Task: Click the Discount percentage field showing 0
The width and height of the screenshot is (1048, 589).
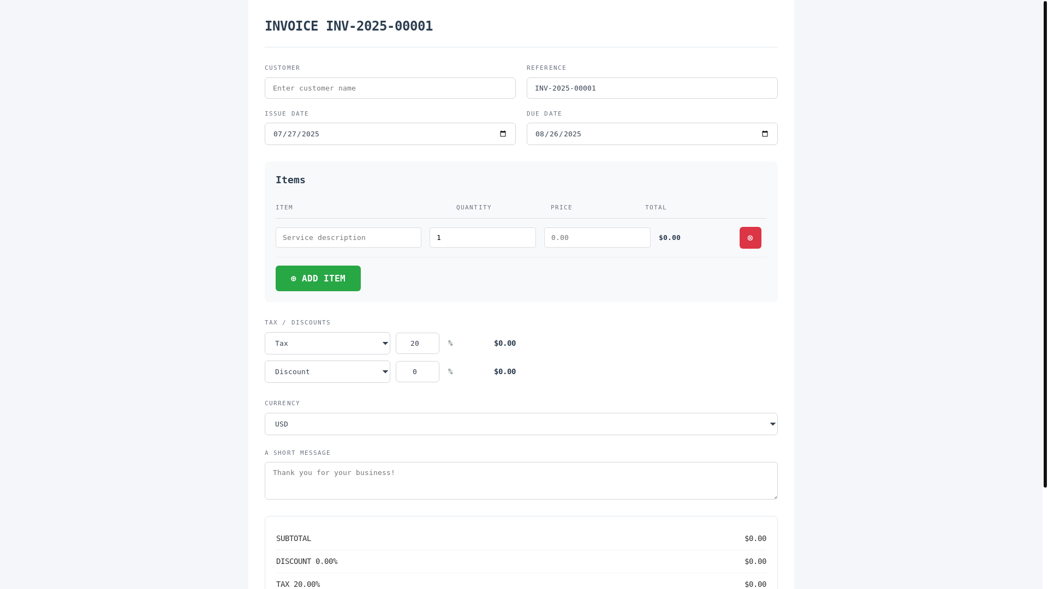Action: (418, 372)
